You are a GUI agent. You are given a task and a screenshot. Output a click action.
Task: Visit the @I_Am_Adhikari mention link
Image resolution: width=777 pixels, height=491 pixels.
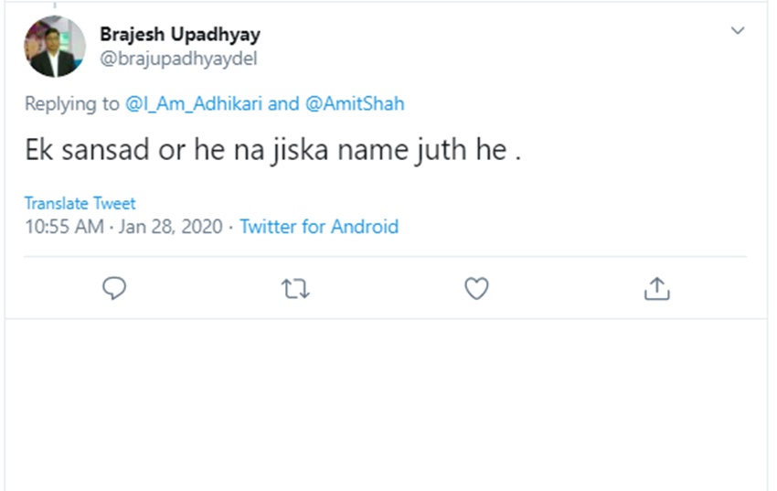(194, 103)
